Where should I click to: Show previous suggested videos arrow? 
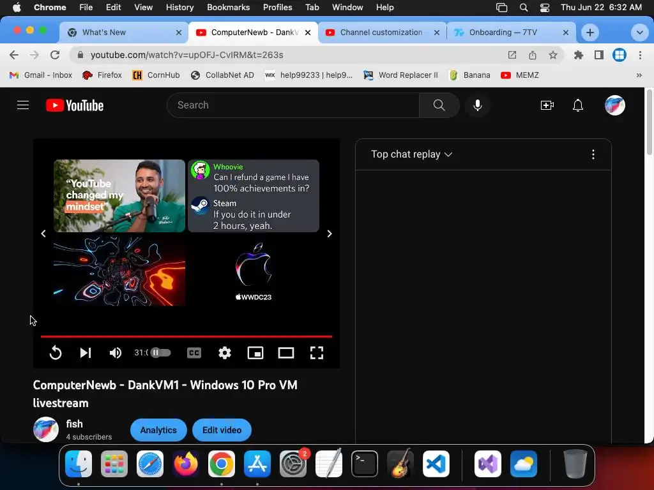43,234
